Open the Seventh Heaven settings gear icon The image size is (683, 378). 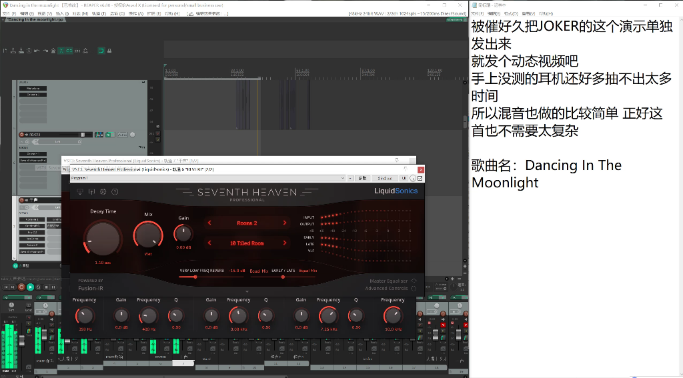(103, 191)
